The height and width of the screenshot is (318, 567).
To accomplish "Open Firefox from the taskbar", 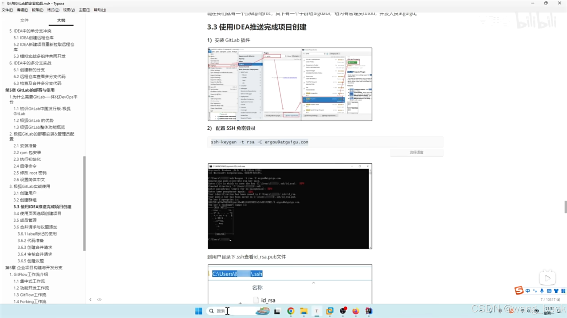I will 356,311.
